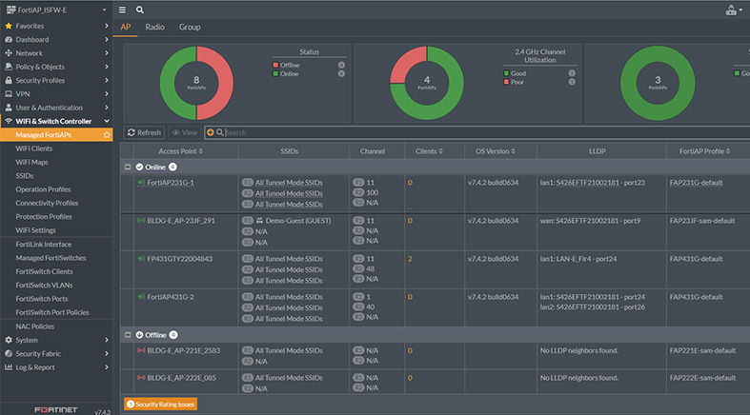
Task: Click the User & Authentication person icon
Action: [x=9, y=108]
